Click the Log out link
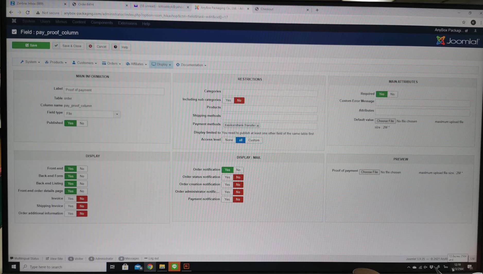Screen dimensions: 483x274 pos(151,259)
